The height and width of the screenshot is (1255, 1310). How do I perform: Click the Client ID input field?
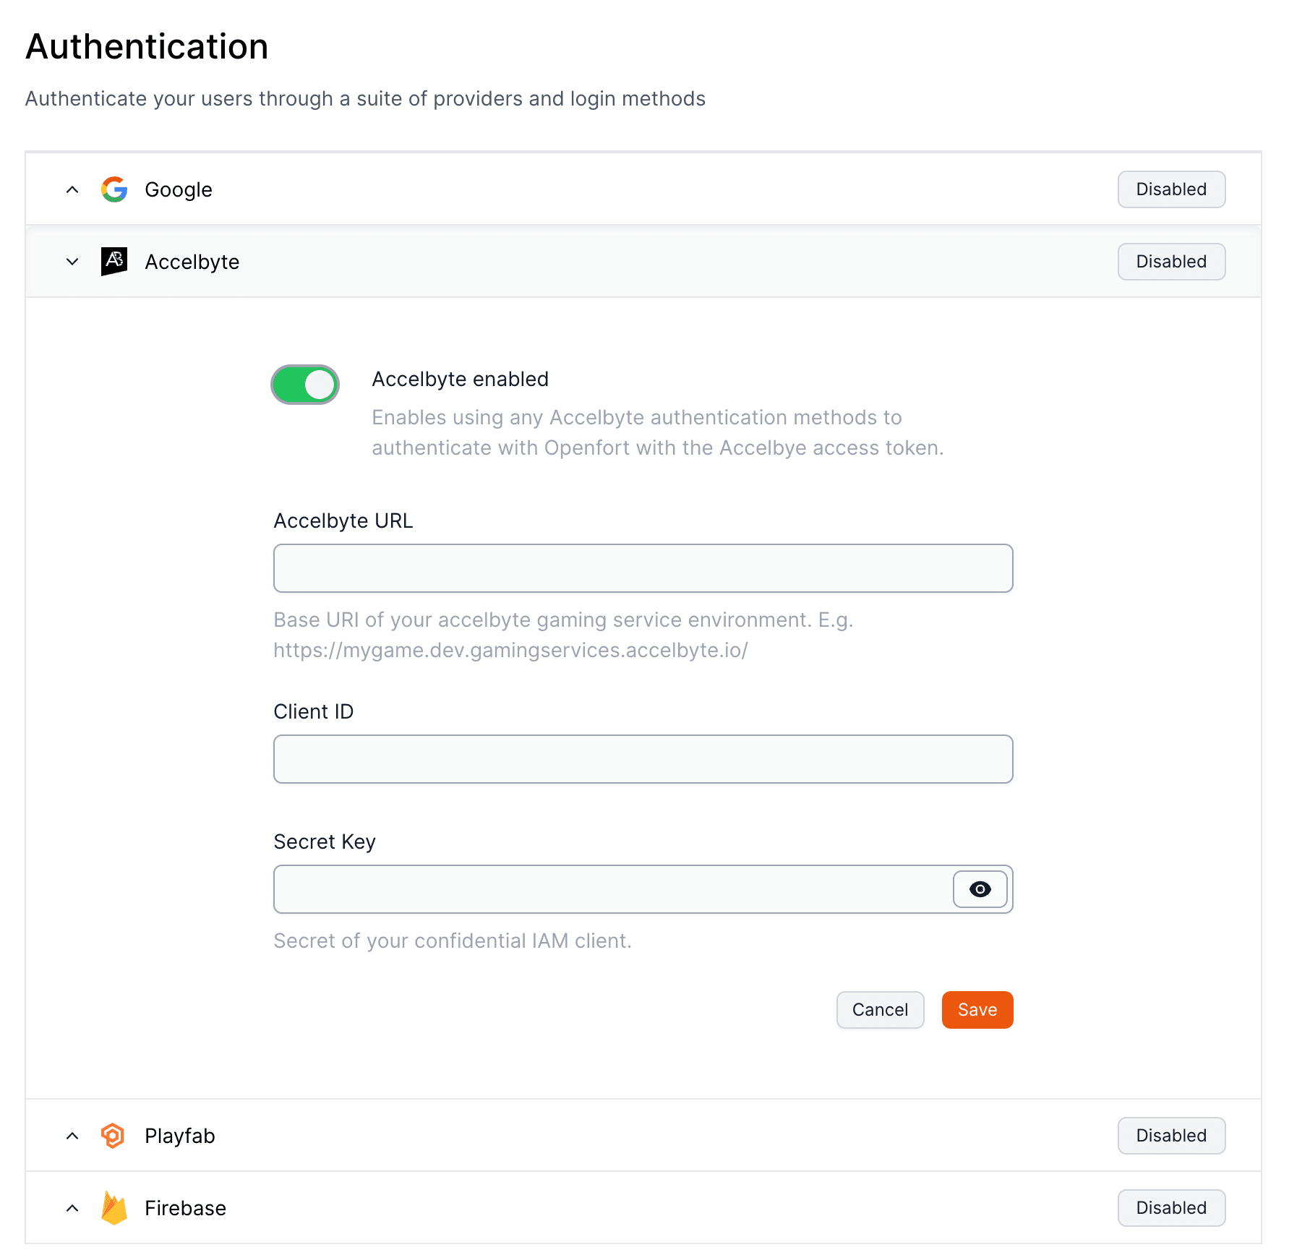(642, 759)
